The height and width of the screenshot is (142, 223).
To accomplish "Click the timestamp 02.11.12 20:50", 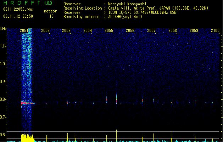I will pyautogui.click(x=18, y=16).
